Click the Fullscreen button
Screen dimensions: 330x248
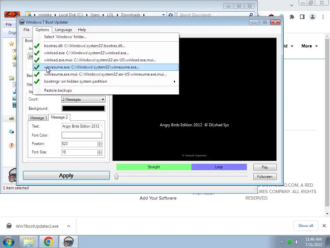(x=265, y=177)
